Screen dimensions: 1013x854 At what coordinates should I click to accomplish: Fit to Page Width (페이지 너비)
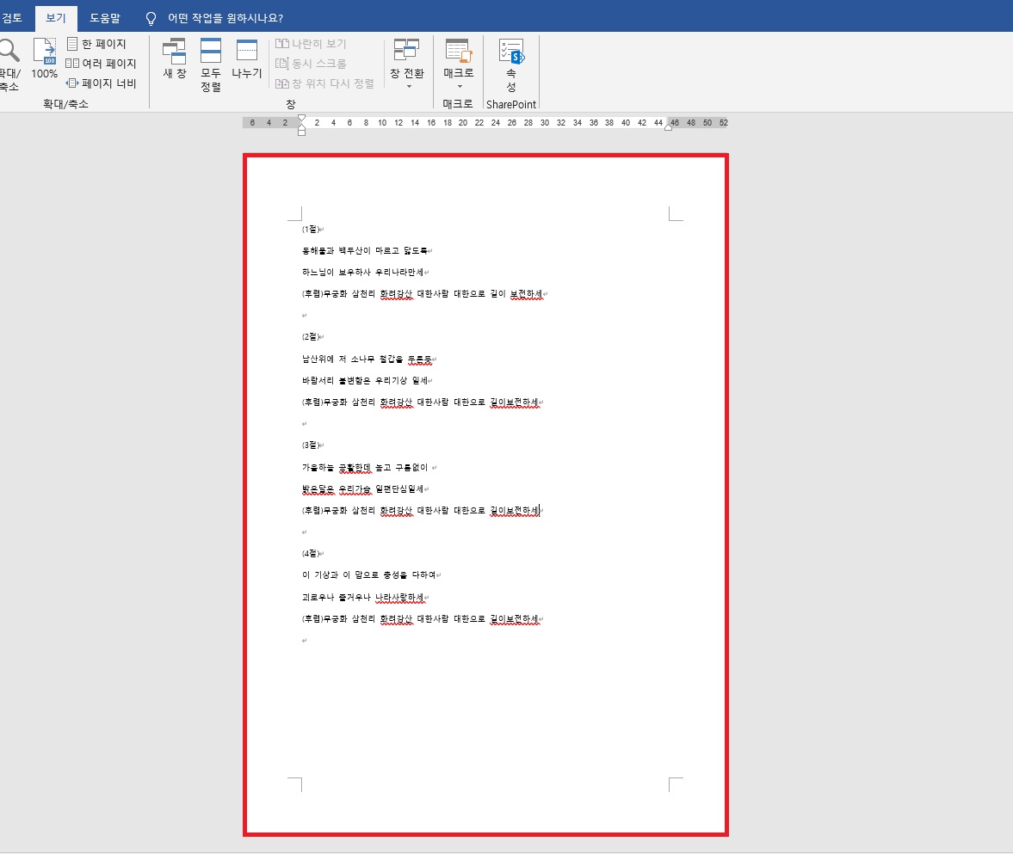click(x=102, y=83)
